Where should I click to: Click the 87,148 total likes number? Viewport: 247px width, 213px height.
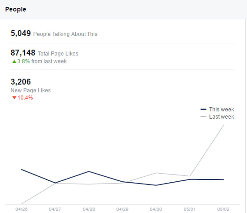click(23, 53)
